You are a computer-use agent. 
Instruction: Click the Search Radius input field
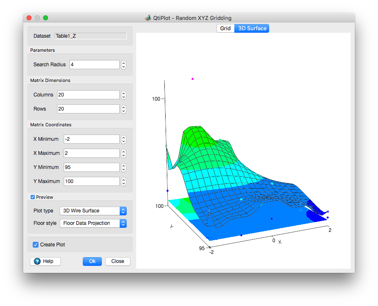pos(94,65)
